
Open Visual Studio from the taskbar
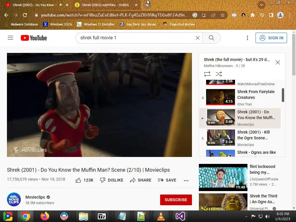[x=180, y=216]
